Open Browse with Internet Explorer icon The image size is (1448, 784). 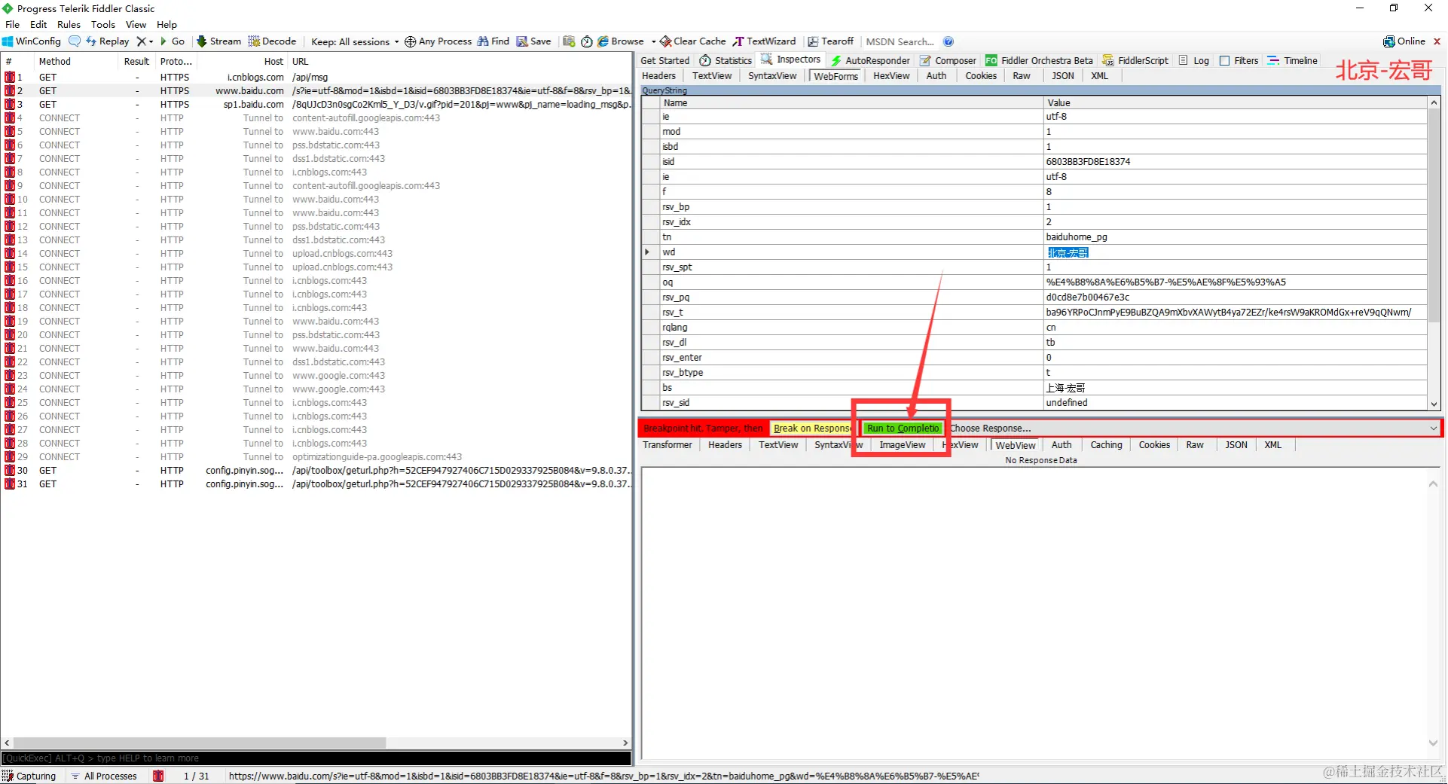click(x=621, y=41)
